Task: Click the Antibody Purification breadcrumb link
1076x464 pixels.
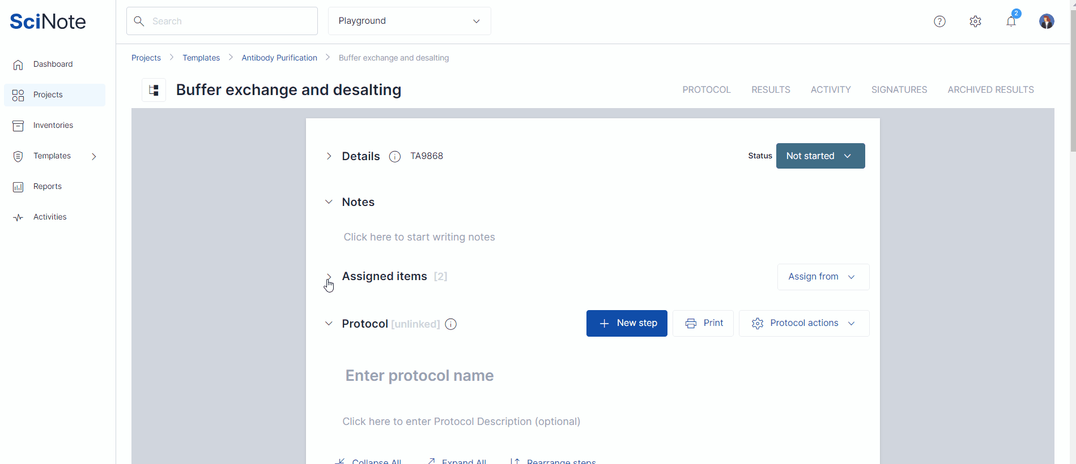Action: [x=279, y=58]
